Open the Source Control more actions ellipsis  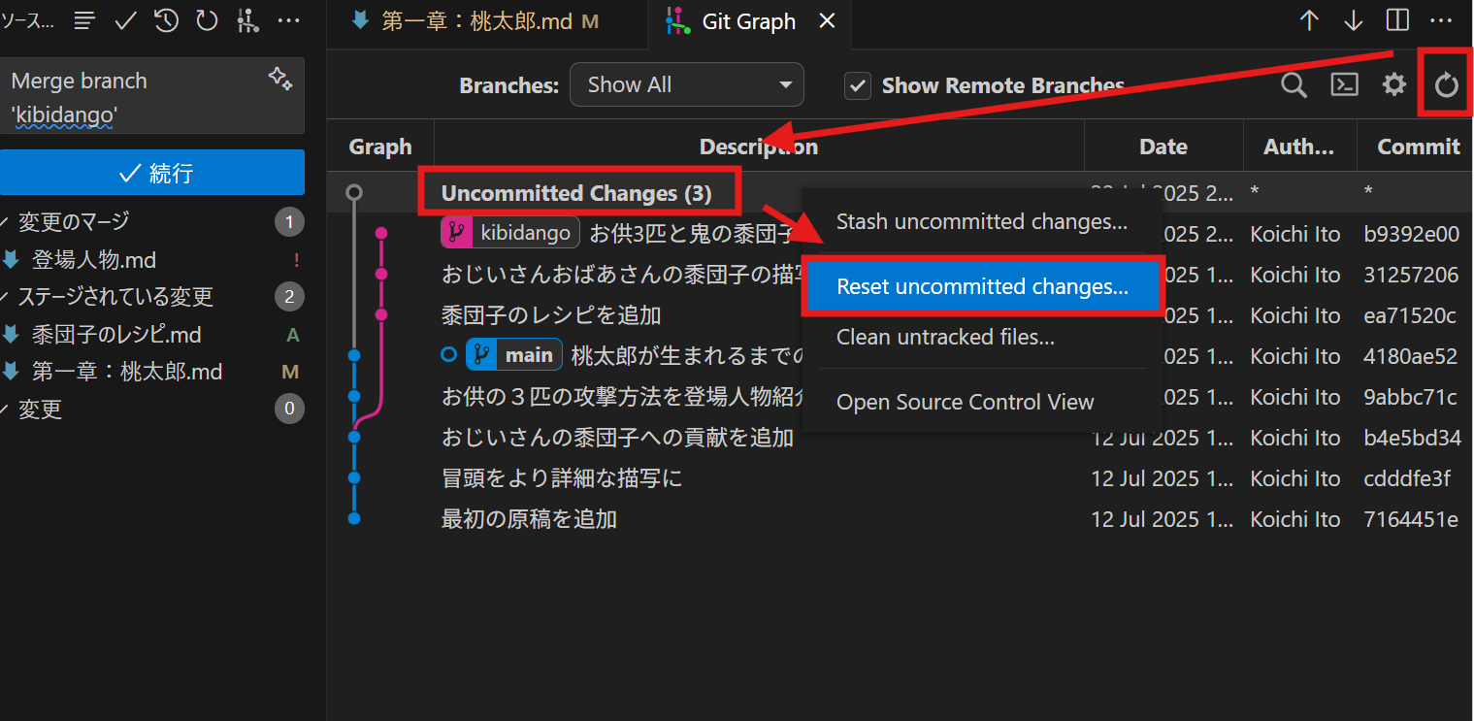(288, 20)
